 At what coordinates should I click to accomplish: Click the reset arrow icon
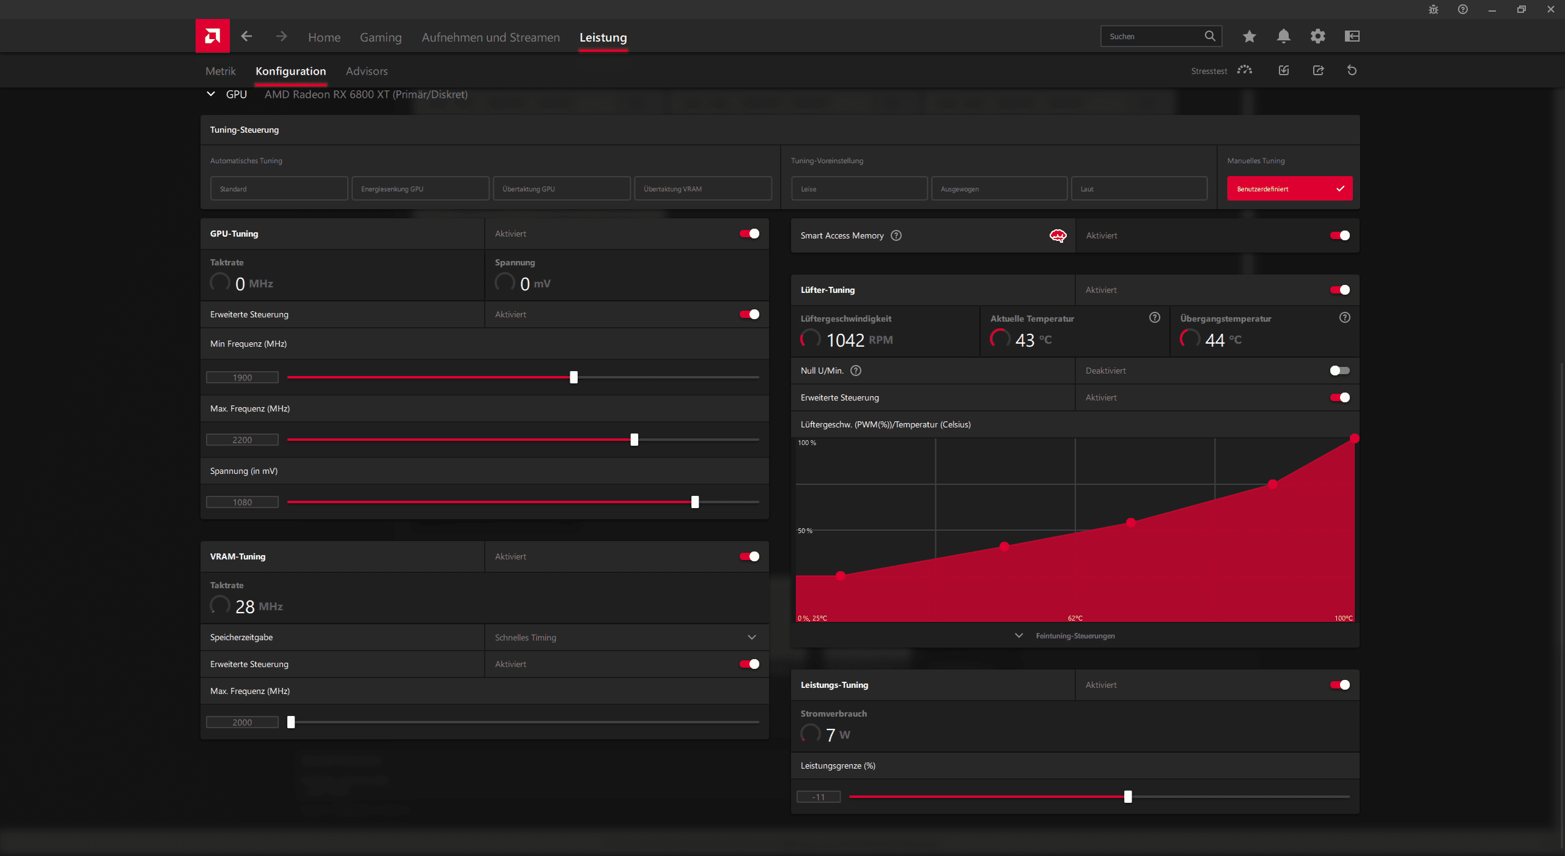(1352, 70)
